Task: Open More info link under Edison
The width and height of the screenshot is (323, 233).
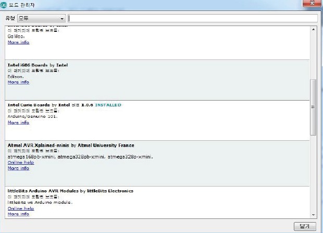Action: (19, 82)
